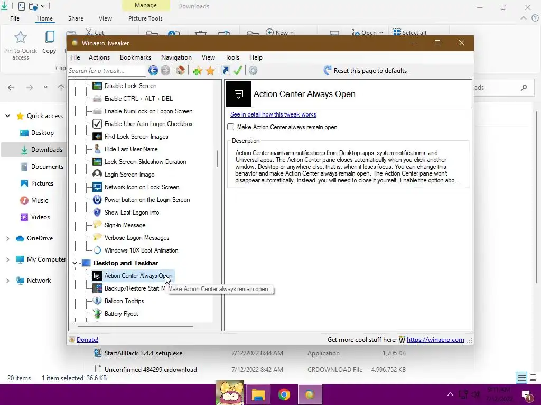The width and height of the screenshot is (541, 405).
Task: Expand My Computer in Explorer sidebar
Action: tap(7, 259)
